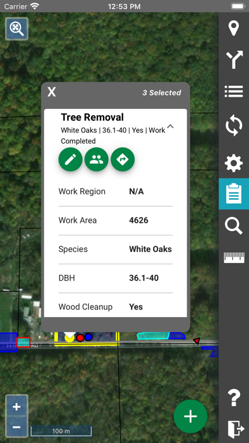249x443 pixels.
Task: Select the red circle map marker
Action: point(80,337)
